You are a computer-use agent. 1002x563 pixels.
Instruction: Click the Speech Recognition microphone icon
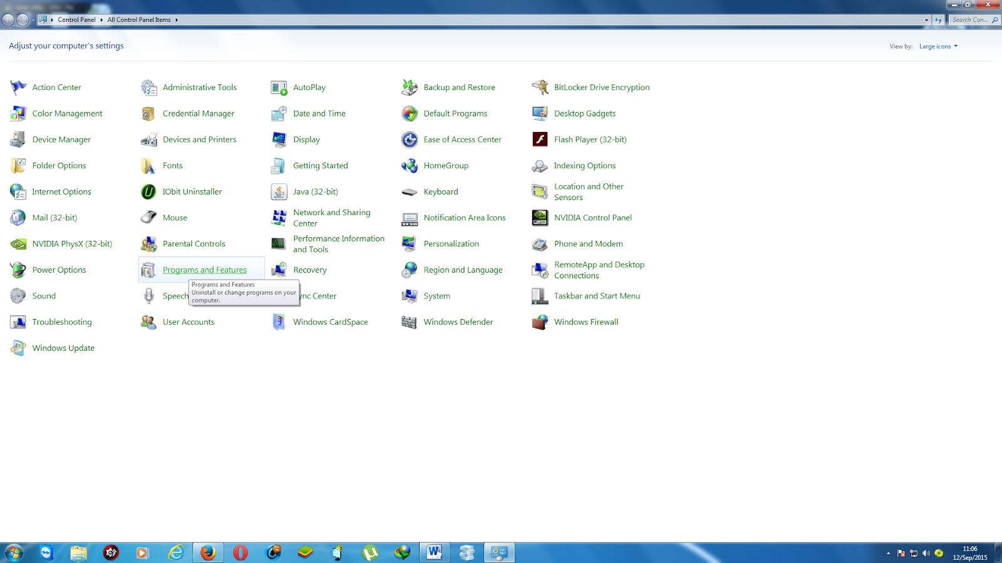coord(148,296)
